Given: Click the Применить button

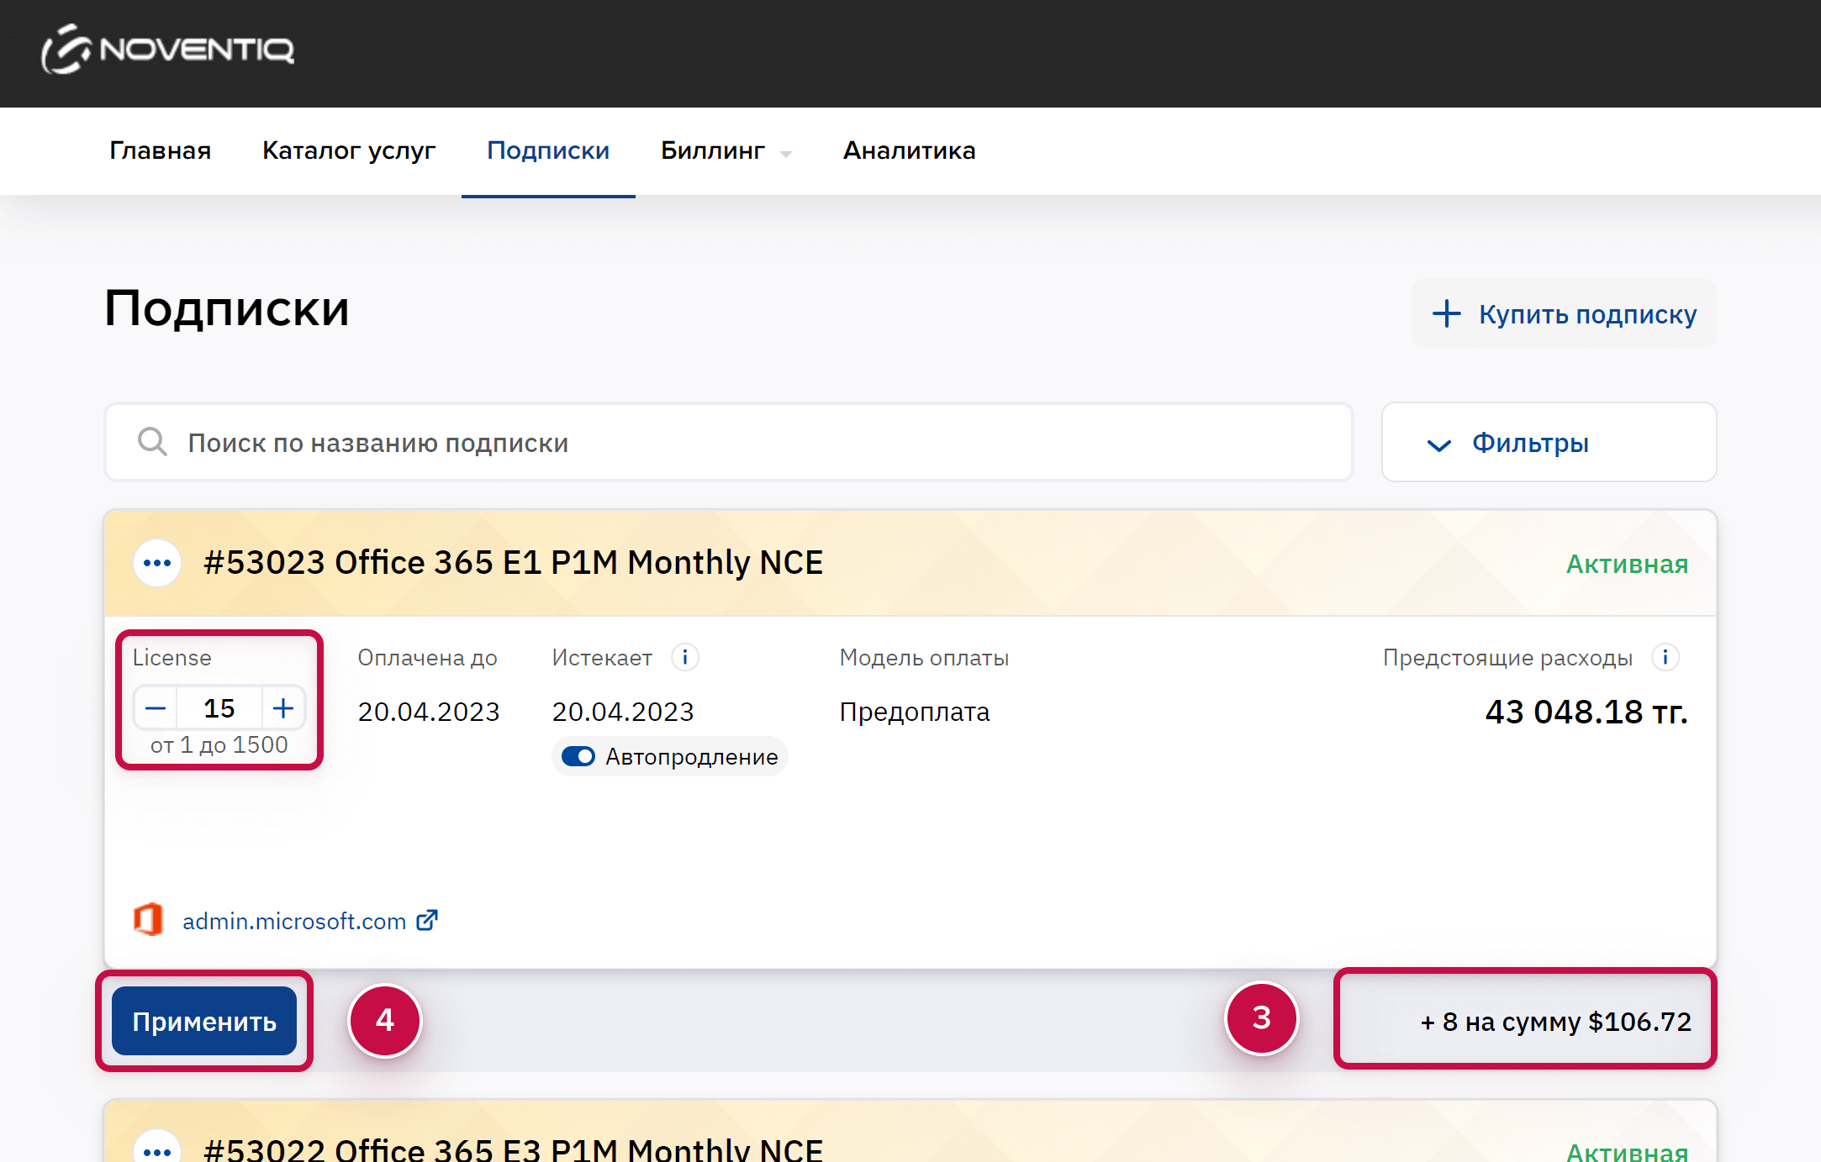Looking at the screenshot, I should pos(204,1021).
